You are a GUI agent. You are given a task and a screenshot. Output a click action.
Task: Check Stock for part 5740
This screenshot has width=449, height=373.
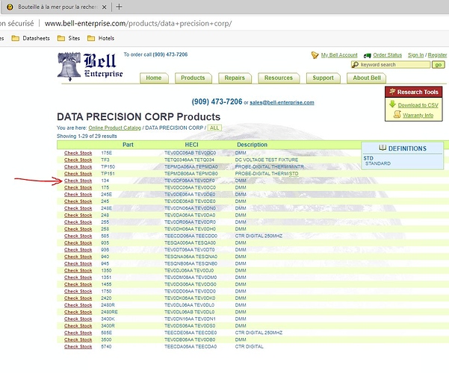pyautogui.click(x=78, y=347)
